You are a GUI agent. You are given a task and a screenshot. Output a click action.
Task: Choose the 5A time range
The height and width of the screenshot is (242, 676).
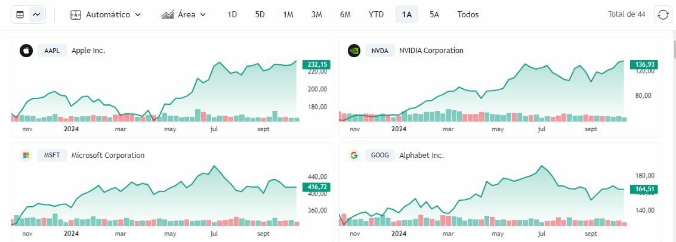point(434,15)
